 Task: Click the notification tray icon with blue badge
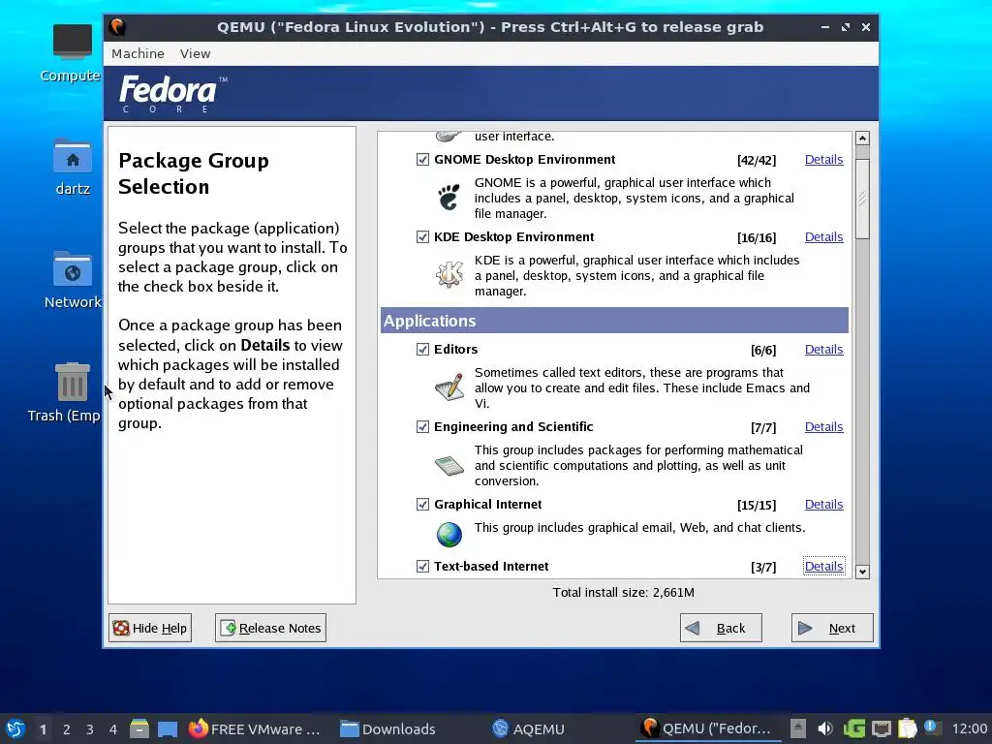(931, 728)
